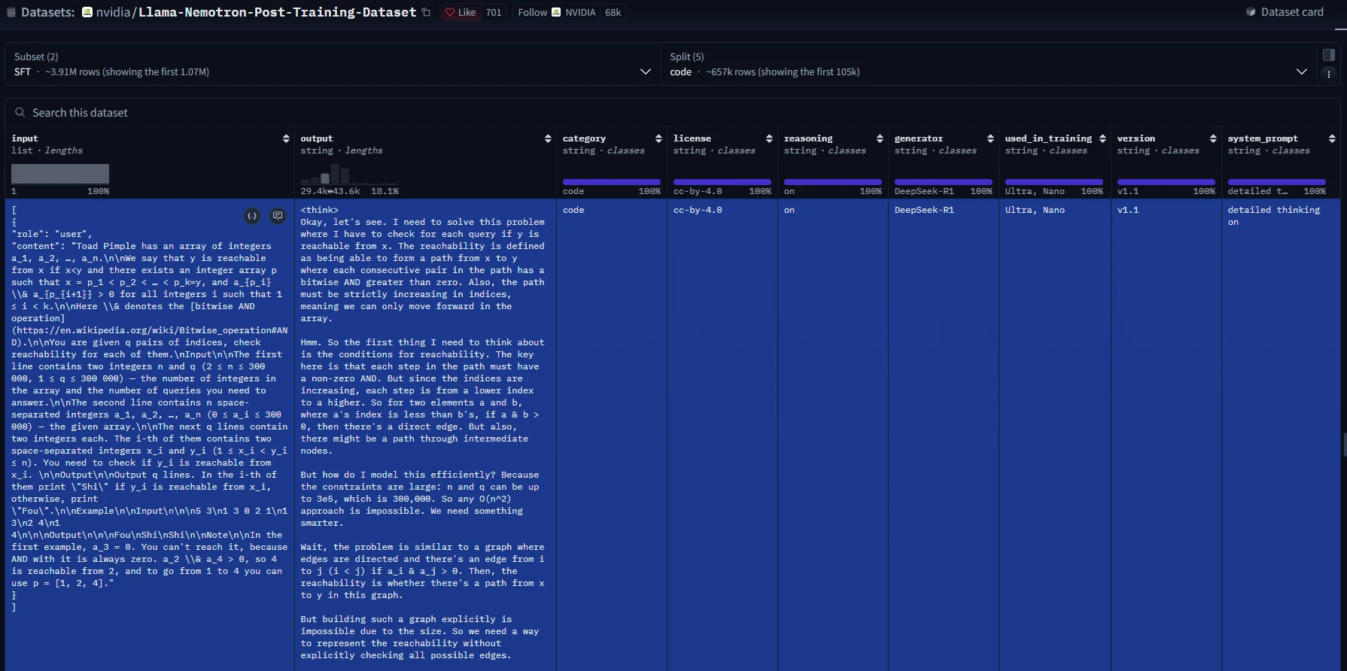The height and width of the screenshot is (671, 1347).
Task: Open the Dataset card tab
Action: [x=1285, y=12]
